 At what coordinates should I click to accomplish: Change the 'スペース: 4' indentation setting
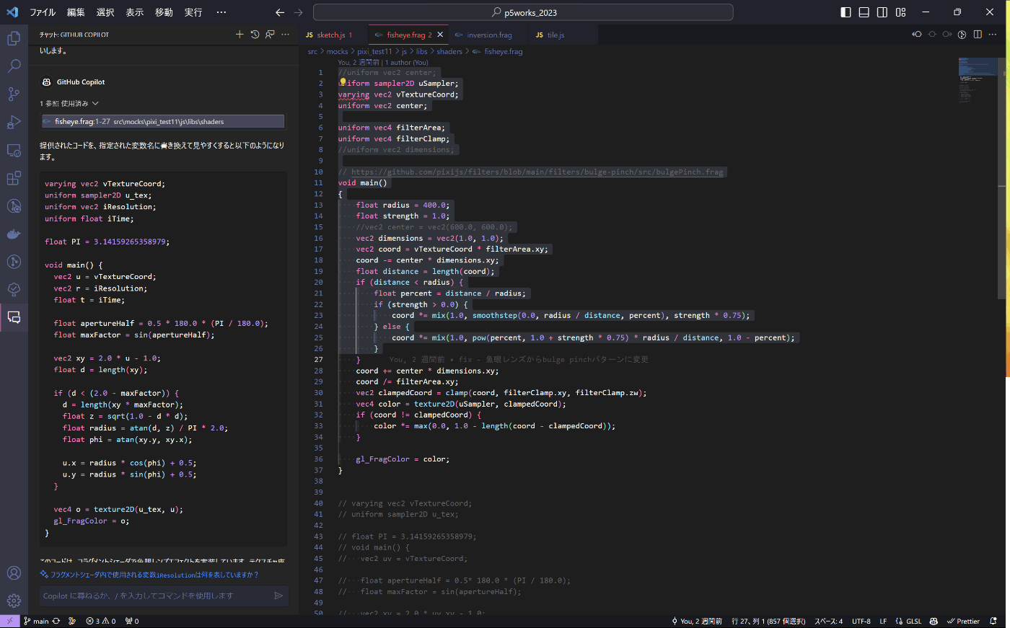coord(828,621)
